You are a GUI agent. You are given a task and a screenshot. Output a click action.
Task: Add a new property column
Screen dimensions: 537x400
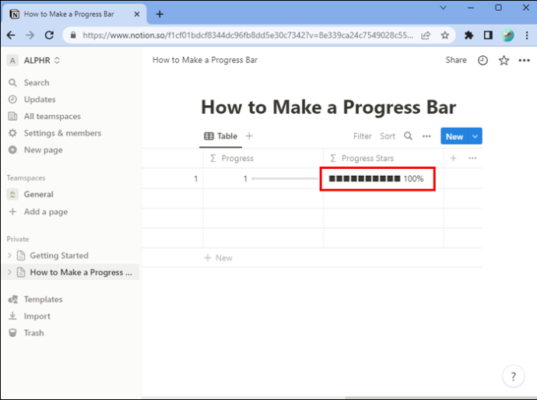(453, 158)
